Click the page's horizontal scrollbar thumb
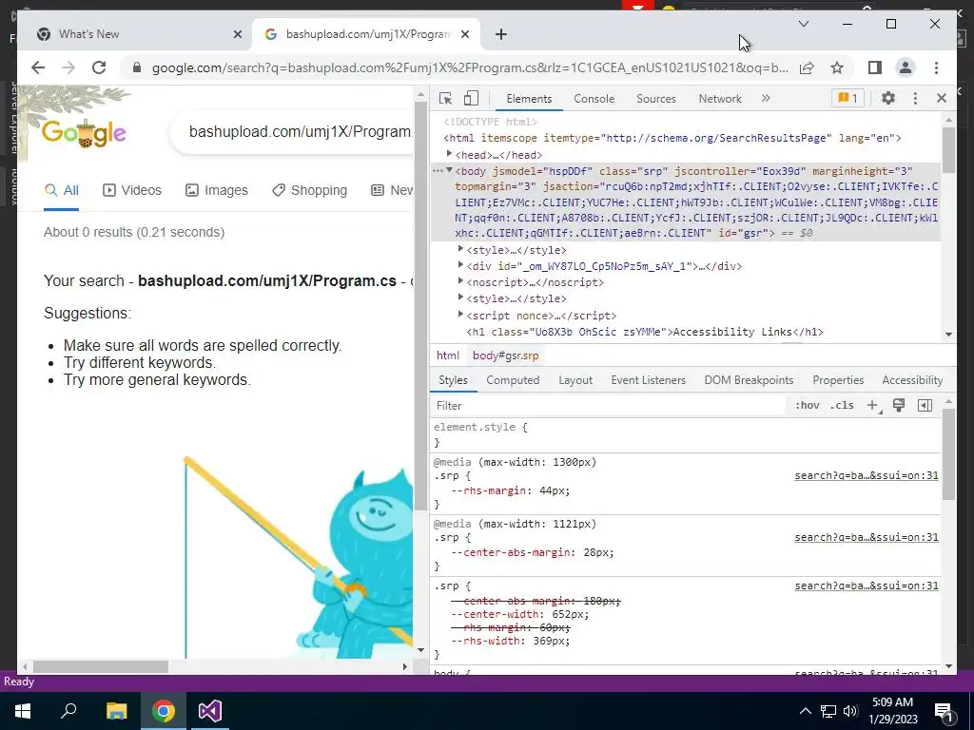974x730 pixels. click(x=101, y=666)
